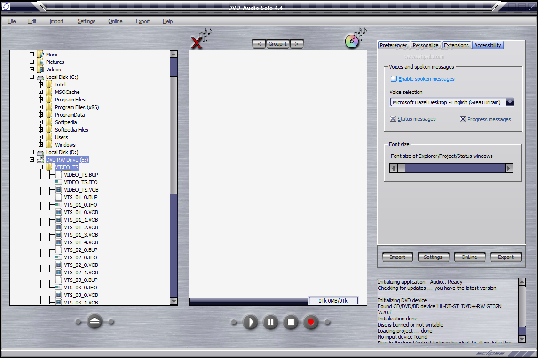Click the Stop playback button
The image size is (538, 358).
[291, 322]
